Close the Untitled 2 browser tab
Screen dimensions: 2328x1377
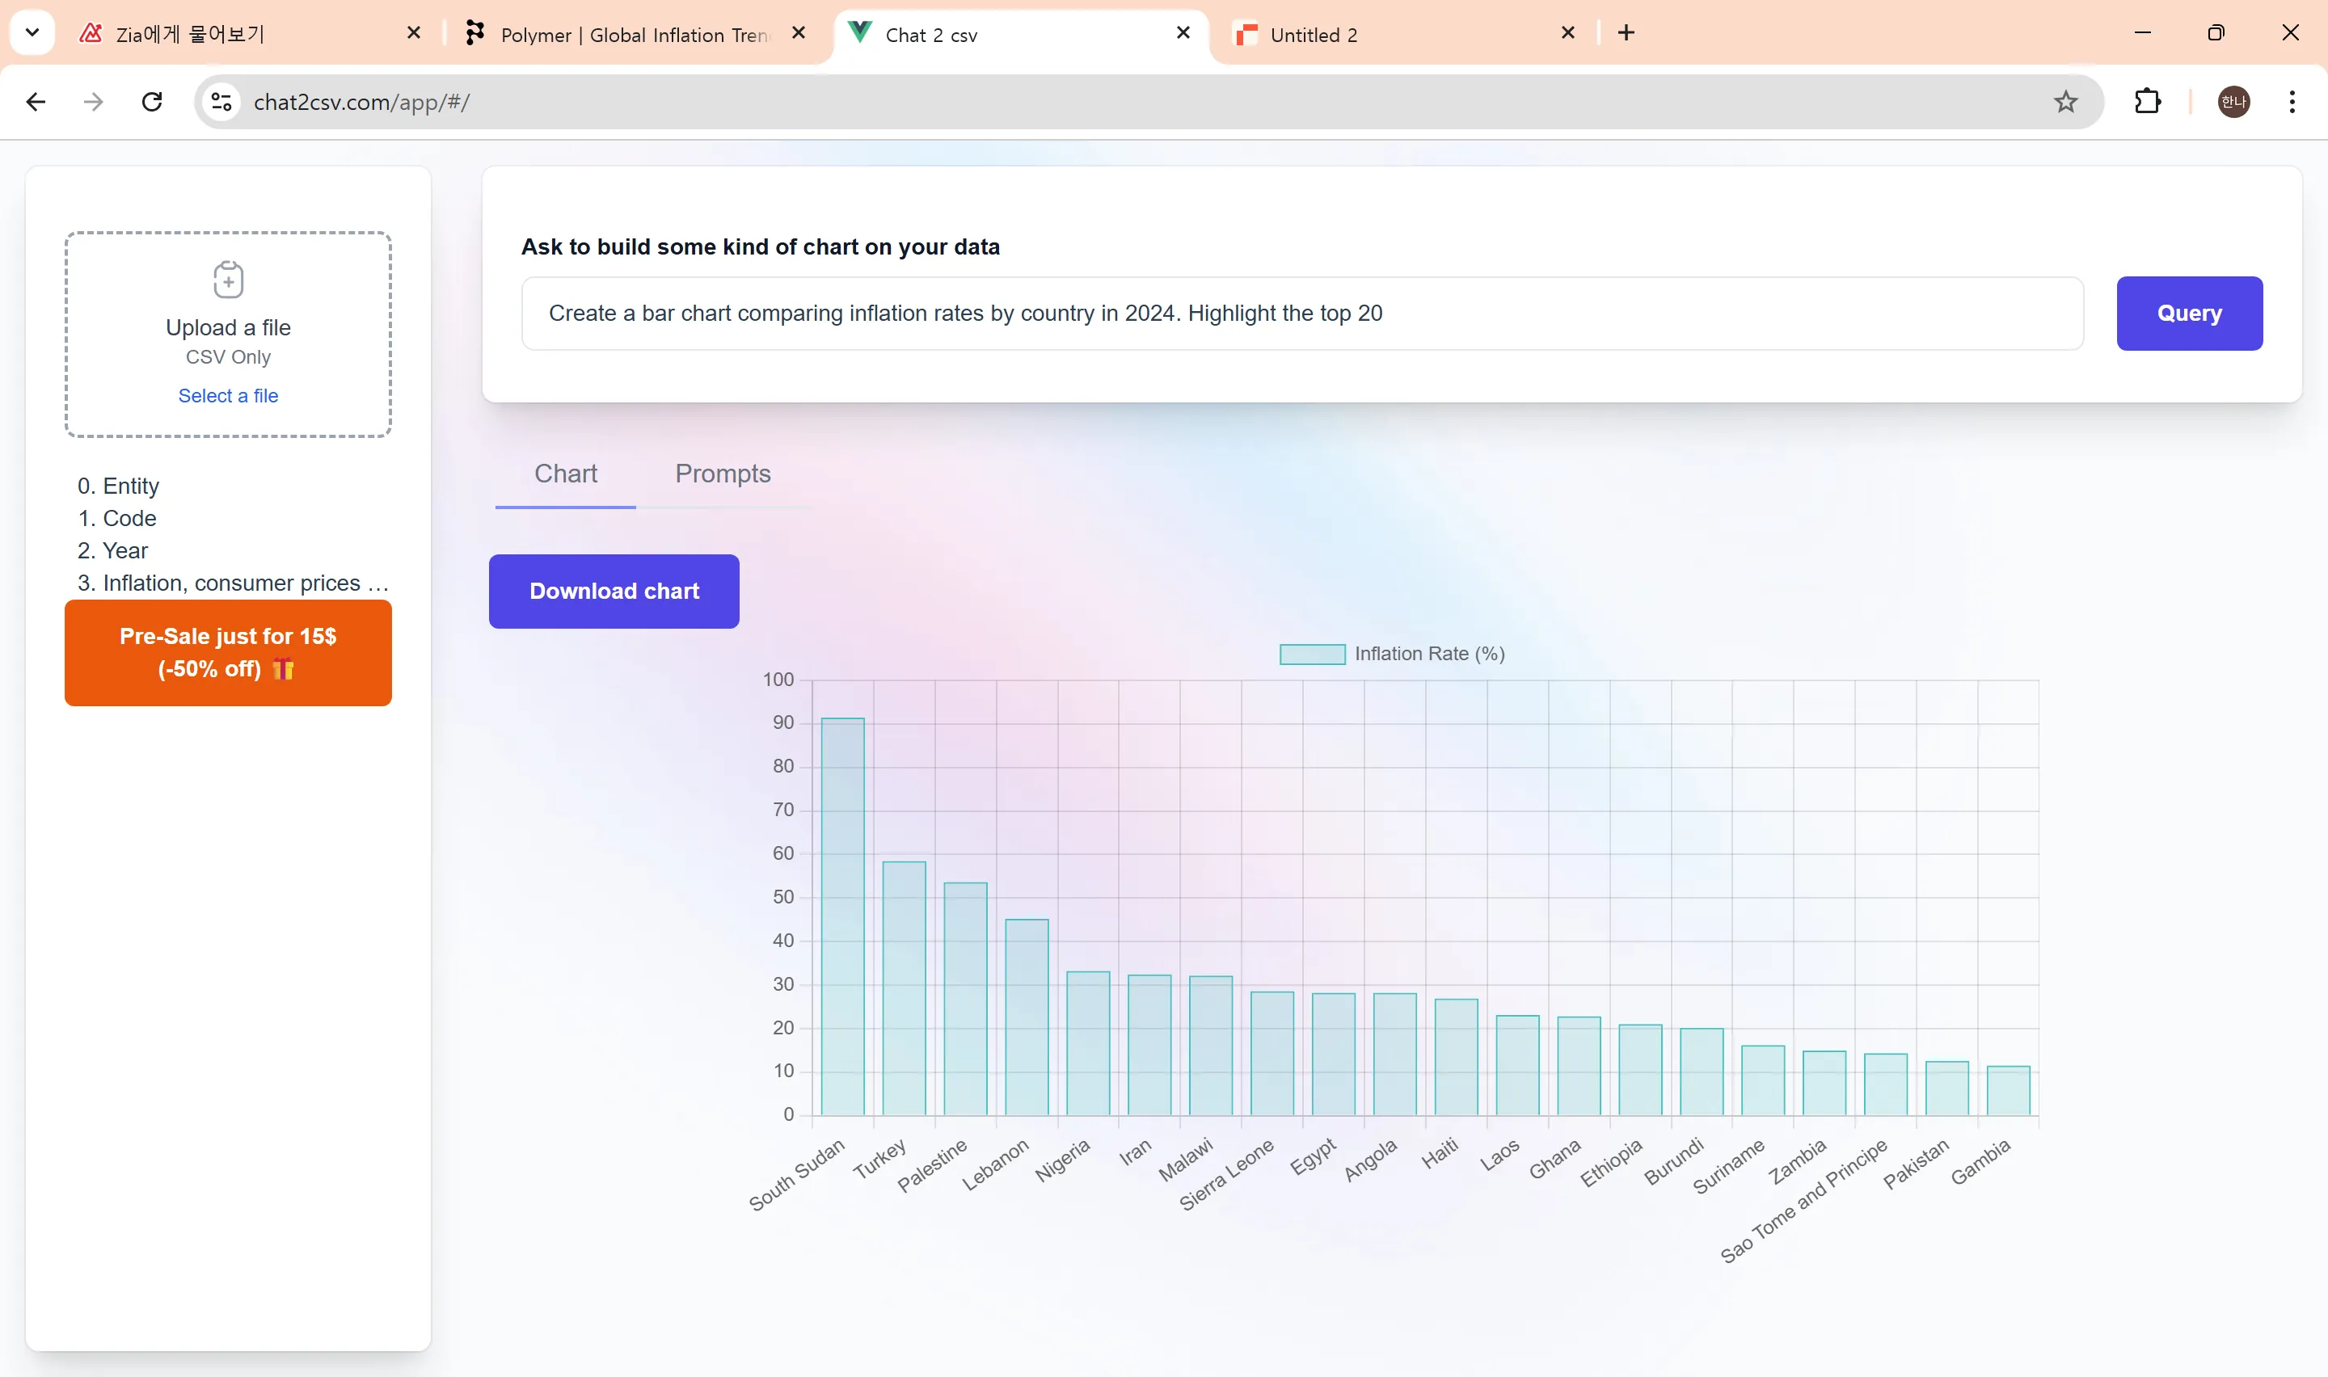[x=1568, y=33]
